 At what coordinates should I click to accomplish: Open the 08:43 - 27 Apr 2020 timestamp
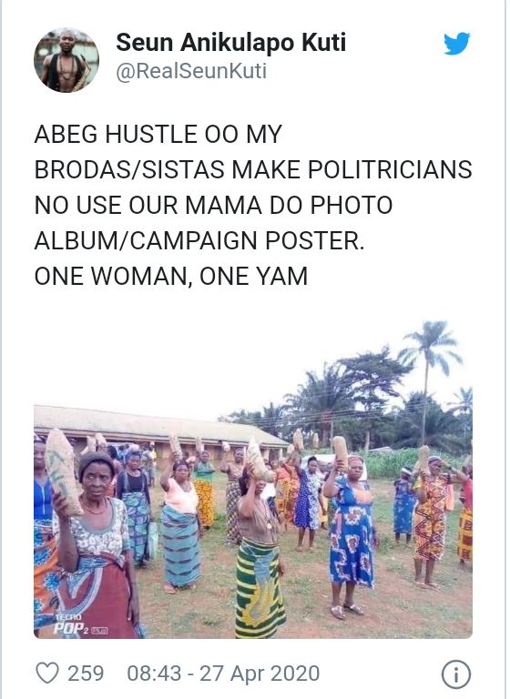pos(223,674)
